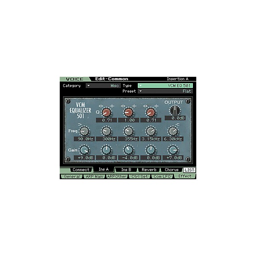Go to the ARP Main tab

click(x=94, y=177)
